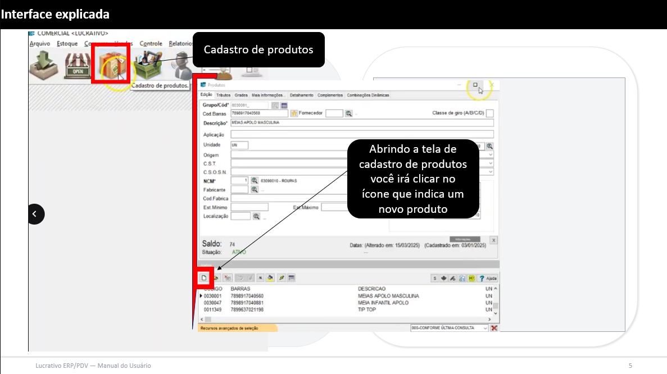
Task: Click the previous slide arrow button
Action: pos(36,214)
